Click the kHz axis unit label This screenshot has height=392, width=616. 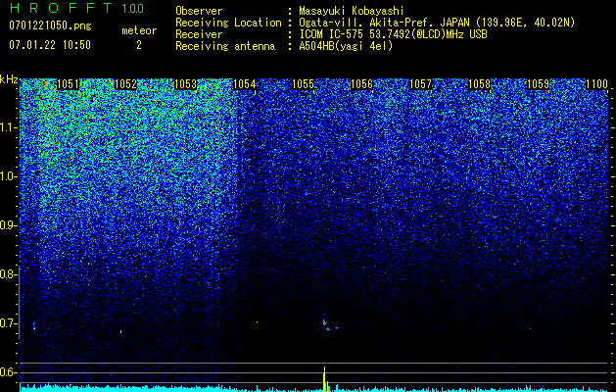coord(9,79)
